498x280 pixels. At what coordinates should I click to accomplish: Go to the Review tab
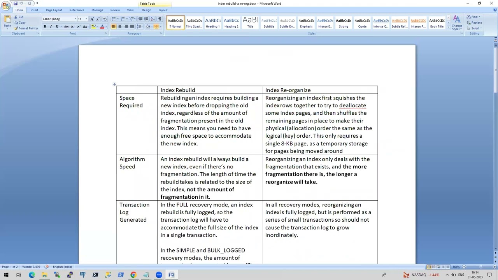[115, 10]
